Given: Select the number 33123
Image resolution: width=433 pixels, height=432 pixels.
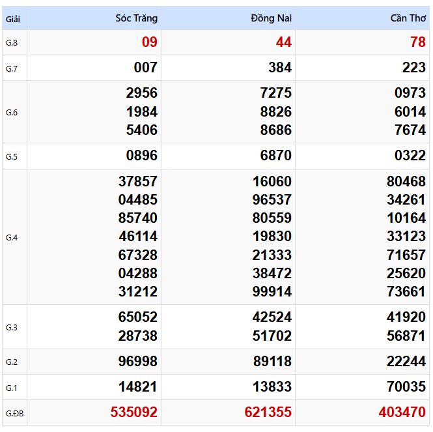Looking at the screenshot, I should [x=406, y=237].
